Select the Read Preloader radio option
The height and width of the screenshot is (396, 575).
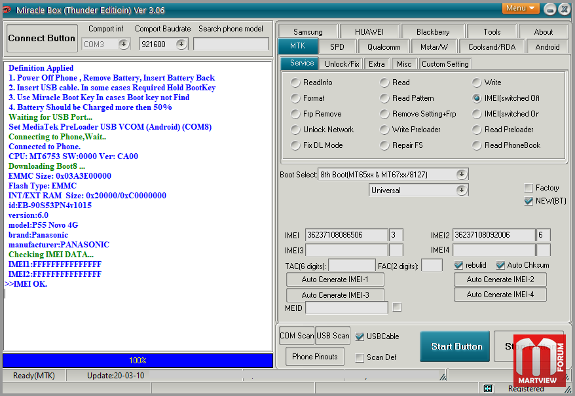click(x=477, y=130)
